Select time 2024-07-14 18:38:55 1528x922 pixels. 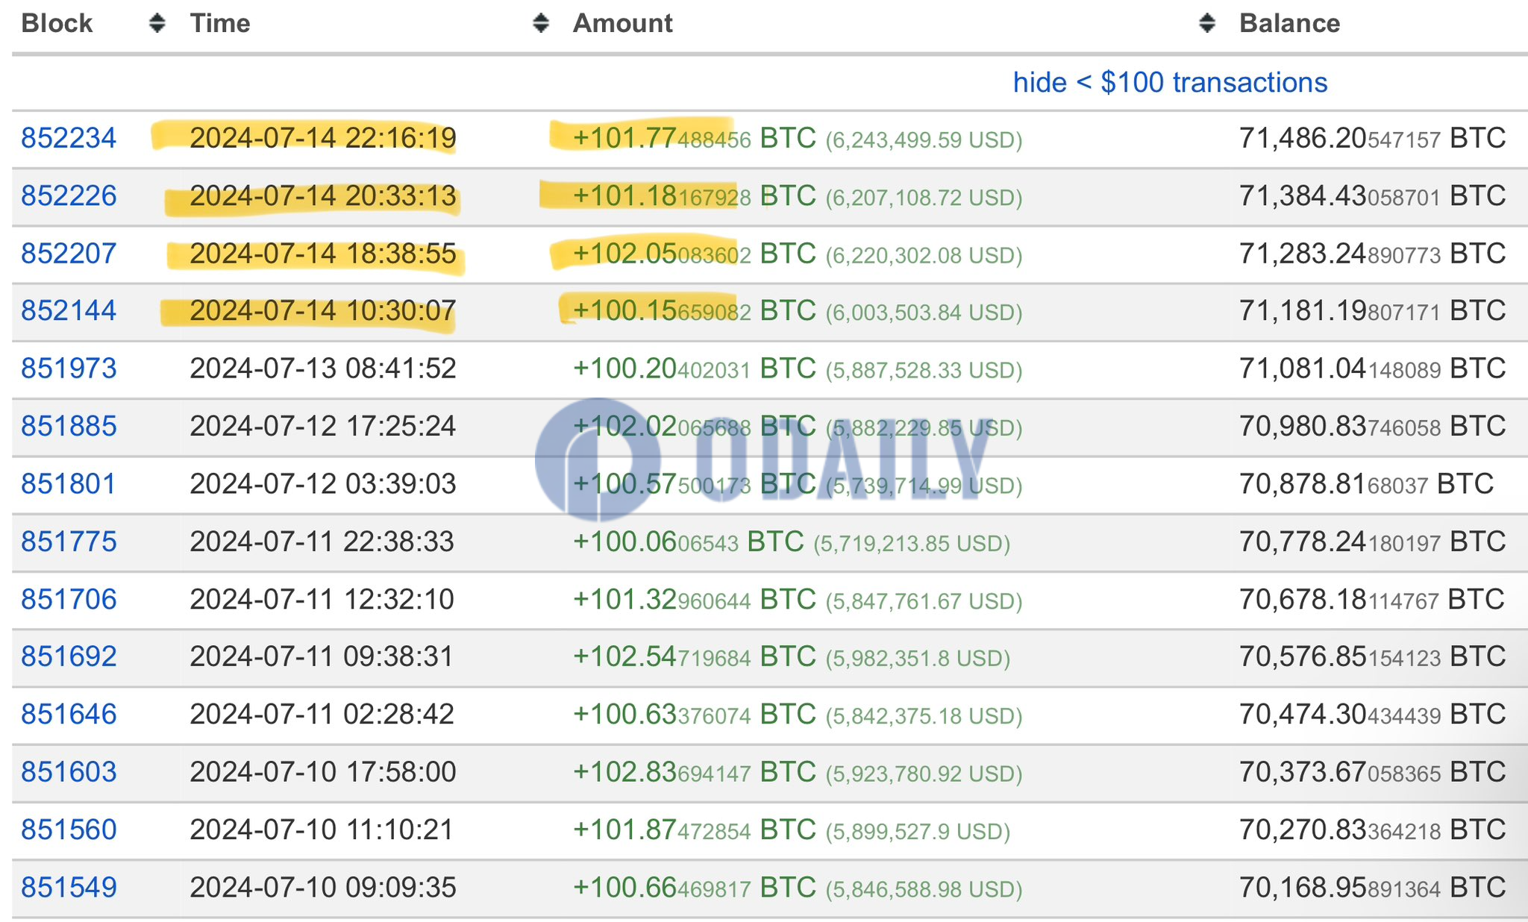(x=322, y=254)
